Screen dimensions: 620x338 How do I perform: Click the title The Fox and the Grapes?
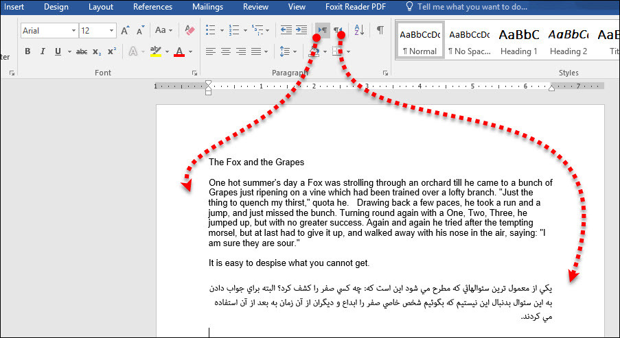tap(257, 162)
